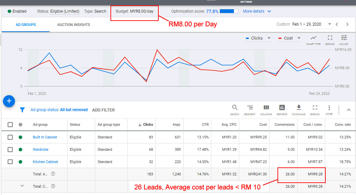Image resolution: width=356 pixels, height=195 pixels.
Task: Switch to the Auction Insights tab
Action: [74, 25]
